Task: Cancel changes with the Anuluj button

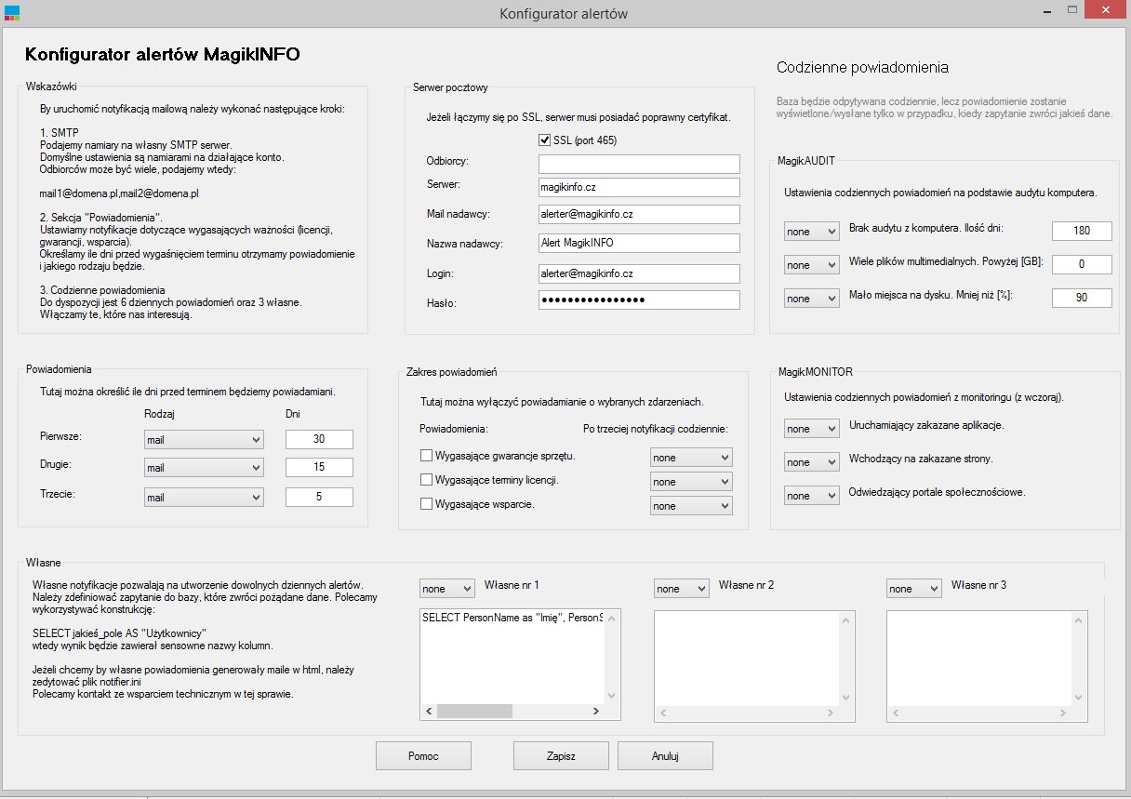Action: pyautogui.click(x=665, y=756)
